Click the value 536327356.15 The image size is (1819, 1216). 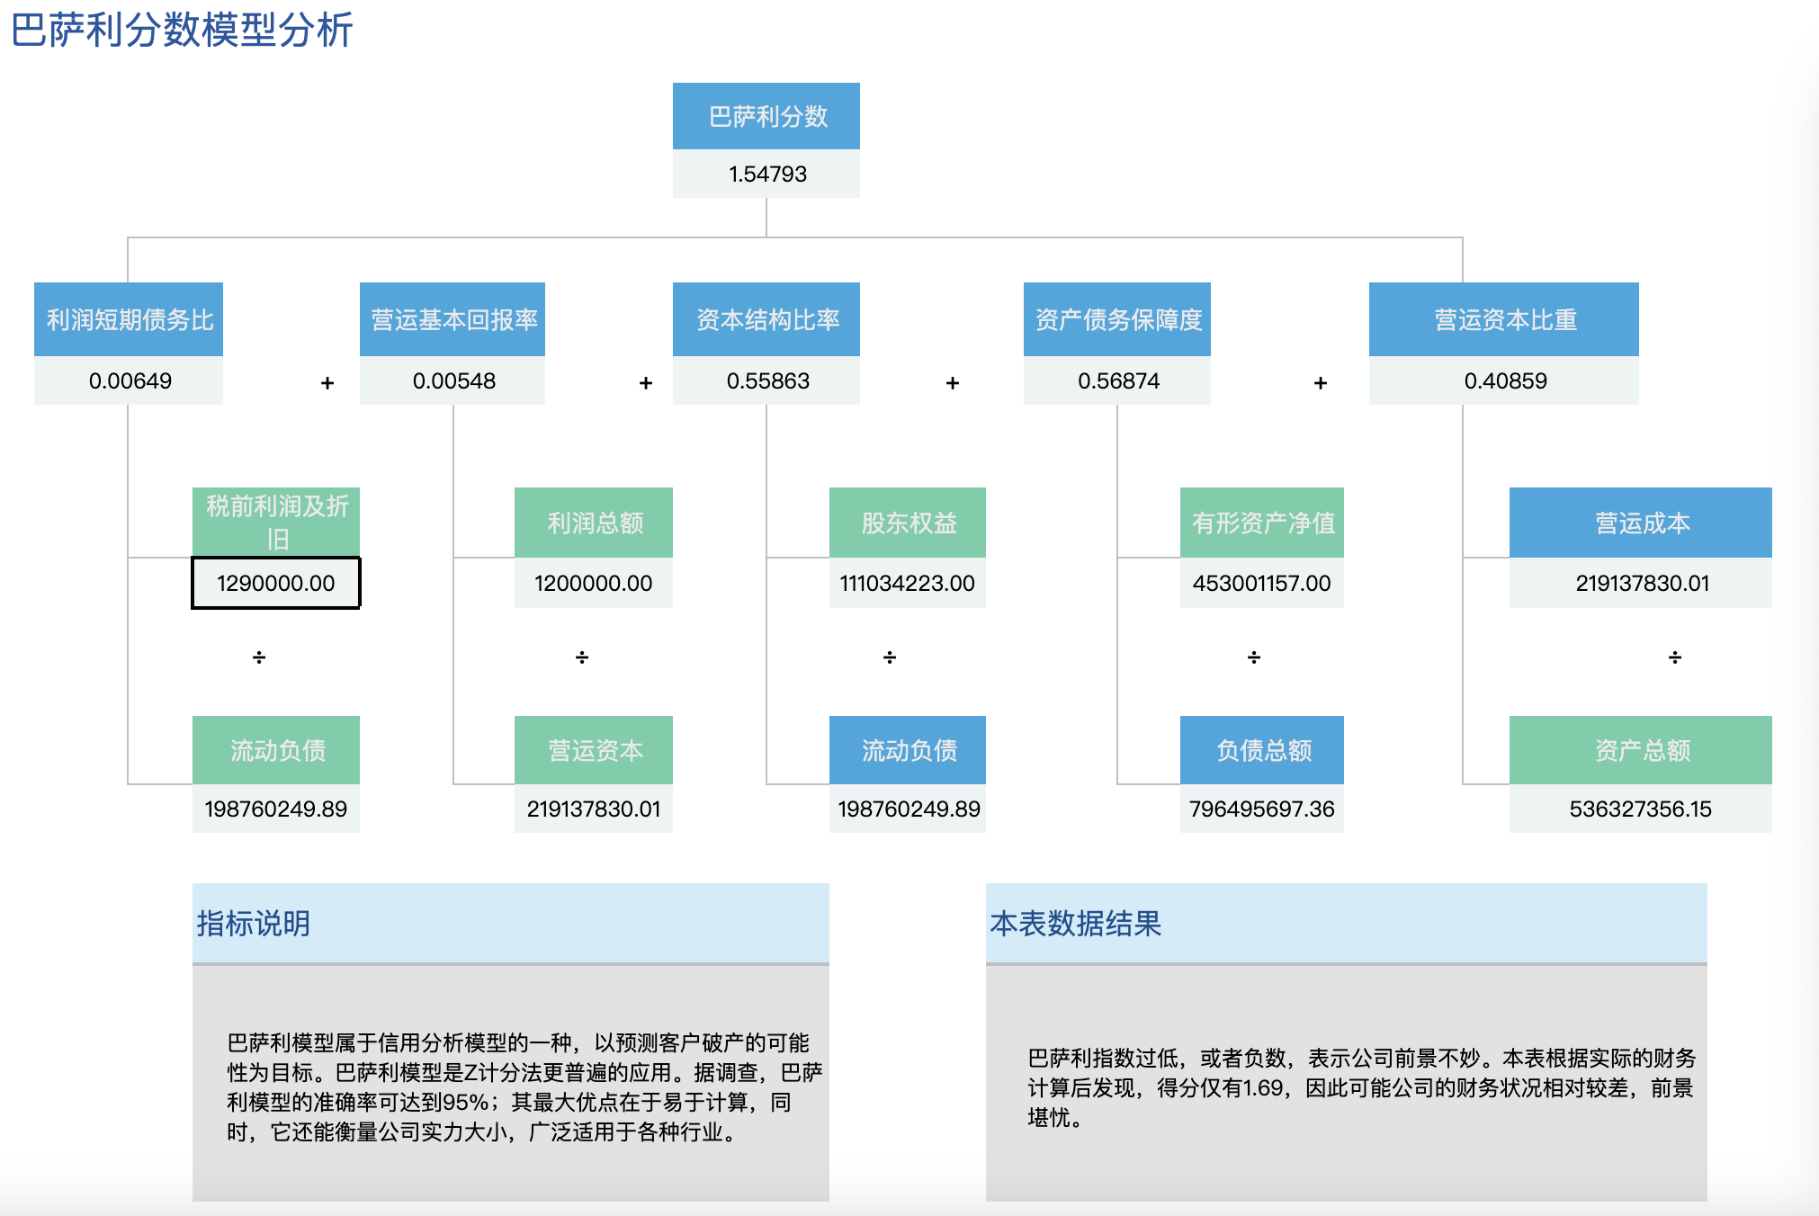[x=1641, y=809]
